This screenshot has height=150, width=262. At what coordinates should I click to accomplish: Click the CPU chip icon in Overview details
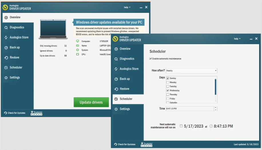[x=78, y=54]
